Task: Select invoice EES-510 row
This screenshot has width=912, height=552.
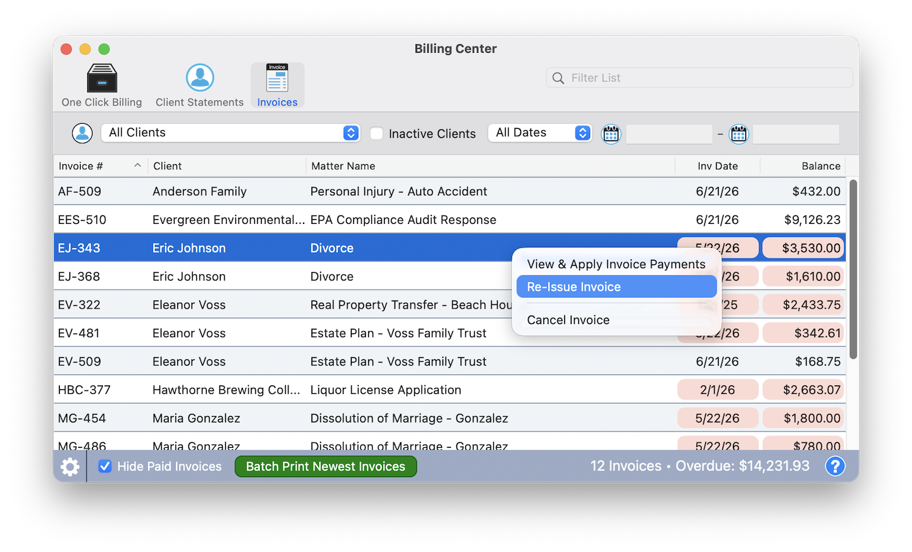Action: (449, 220)
